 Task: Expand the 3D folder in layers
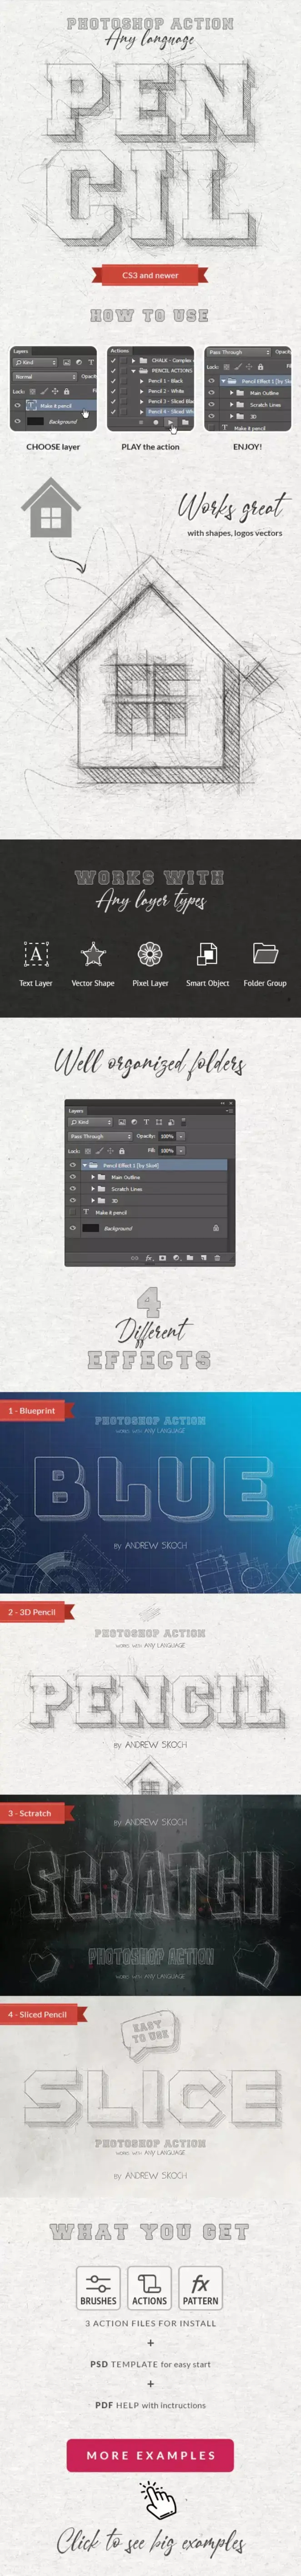point(93,1200)
